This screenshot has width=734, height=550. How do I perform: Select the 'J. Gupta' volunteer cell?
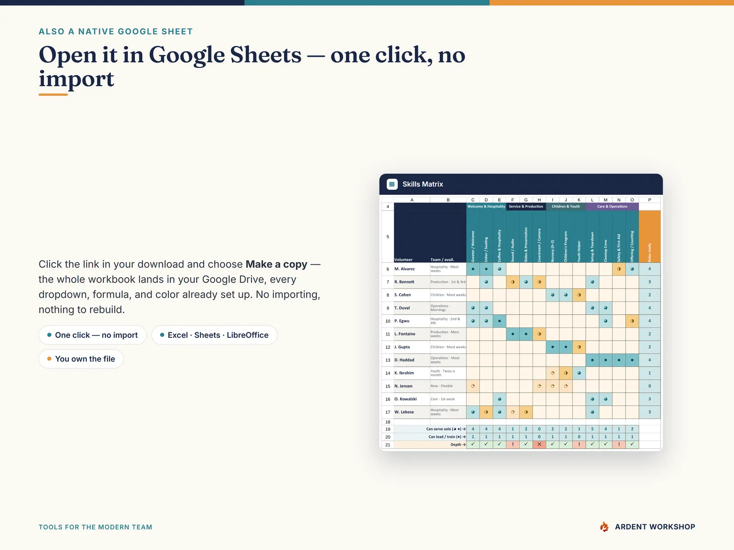[412, 347]
